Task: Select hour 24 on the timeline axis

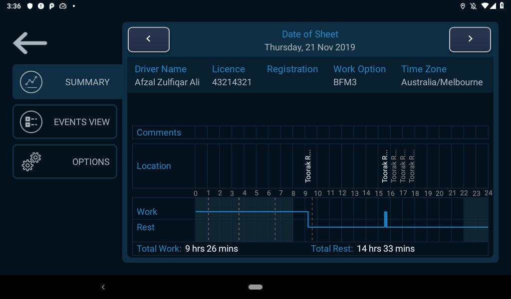Action: [x=488, y=193]
